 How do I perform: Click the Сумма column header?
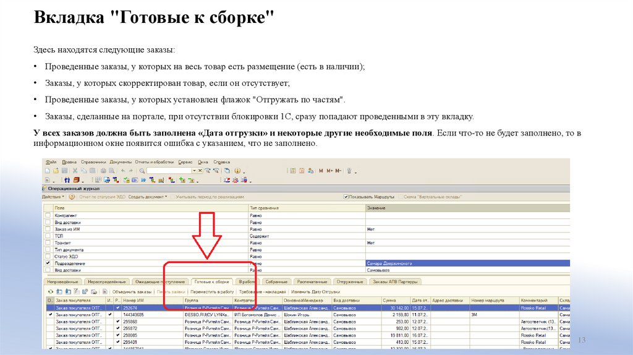[396, 301]
